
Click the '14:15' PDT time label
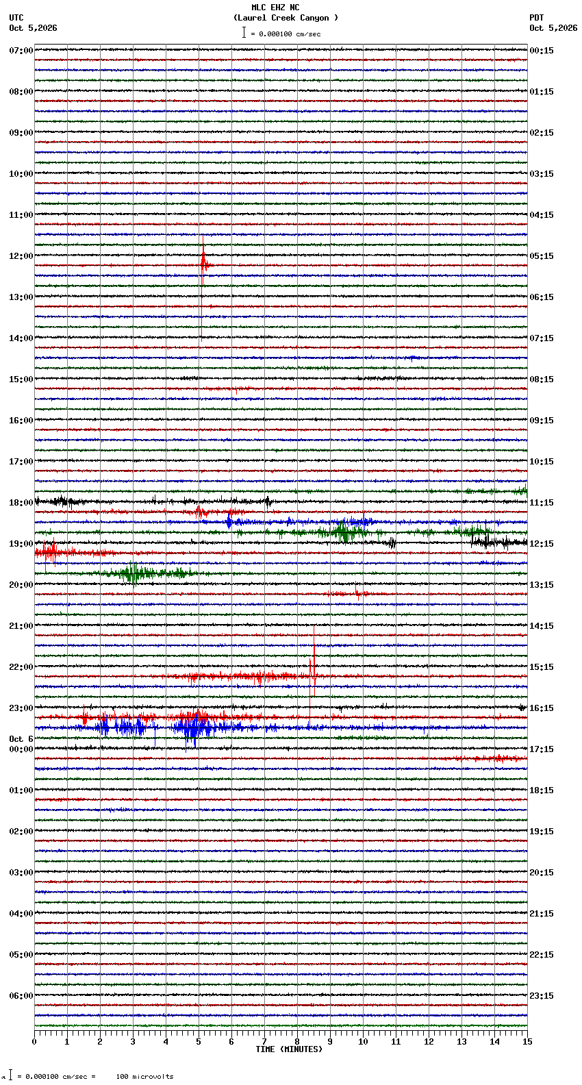[542, 626]
